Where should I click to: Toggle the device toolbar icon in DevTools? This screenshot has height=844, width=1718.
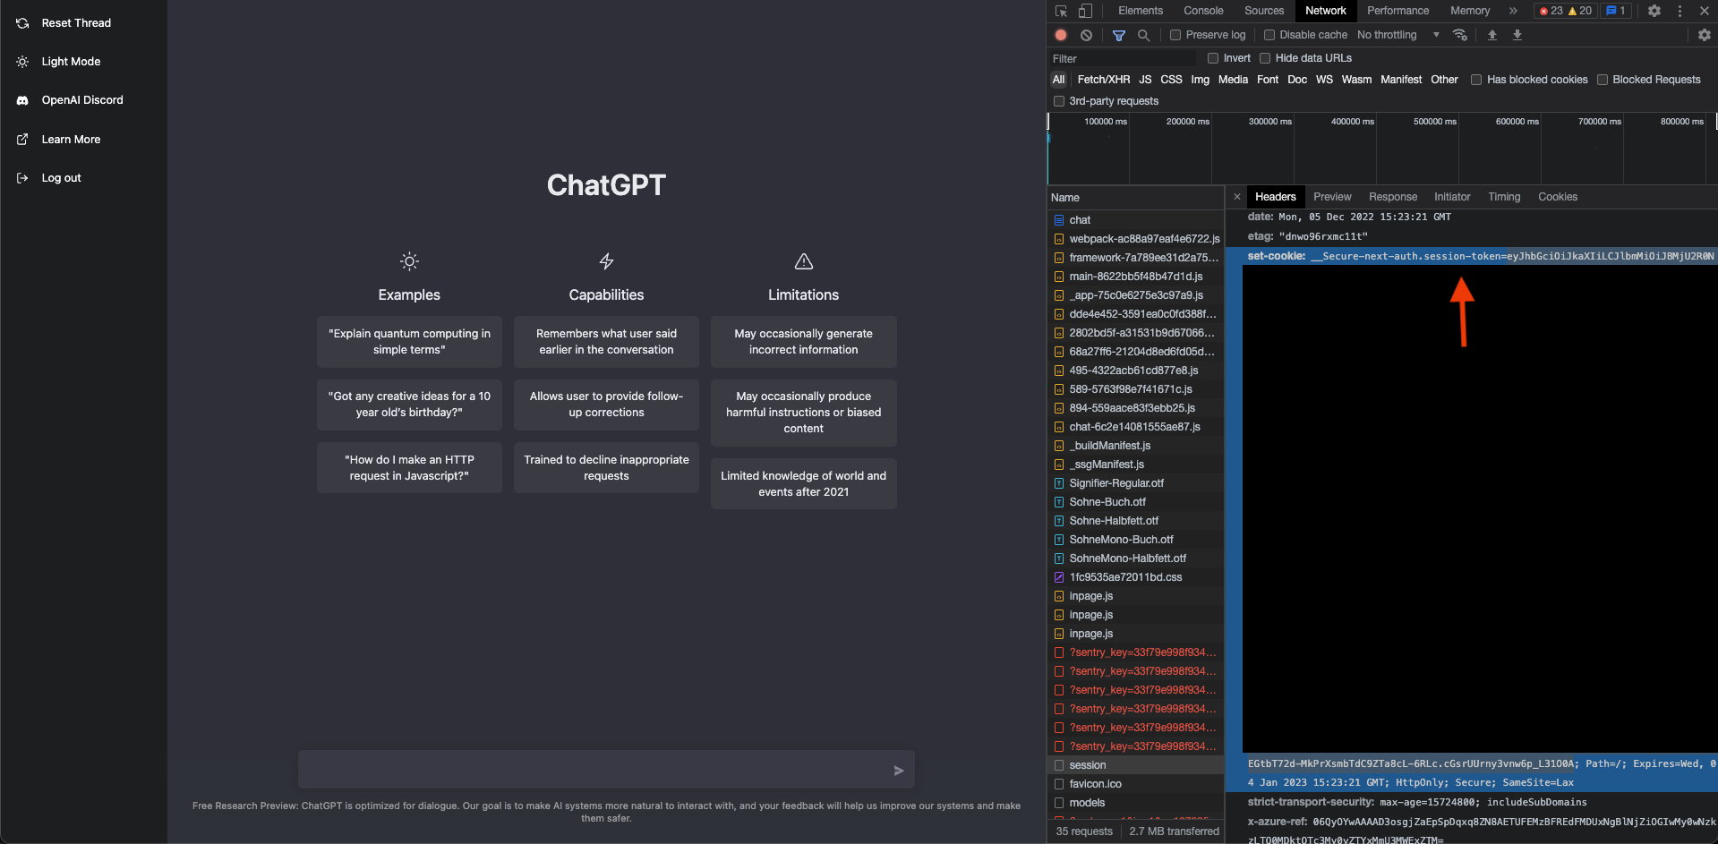(x=1085, y=11)
